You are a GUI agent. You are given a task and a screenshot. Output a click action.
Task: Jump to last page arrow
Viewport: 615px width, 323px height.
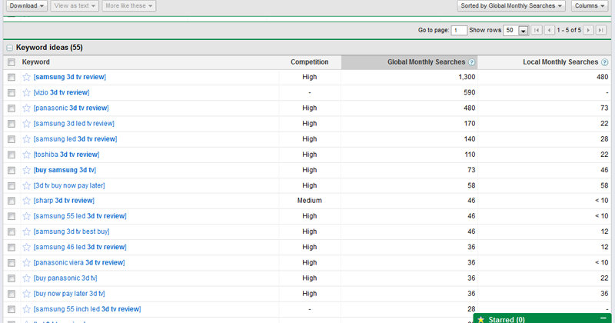(x=601, y=30)
